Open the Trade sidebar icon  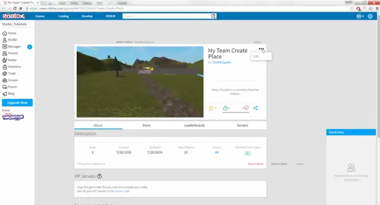(x=5, y=73)
